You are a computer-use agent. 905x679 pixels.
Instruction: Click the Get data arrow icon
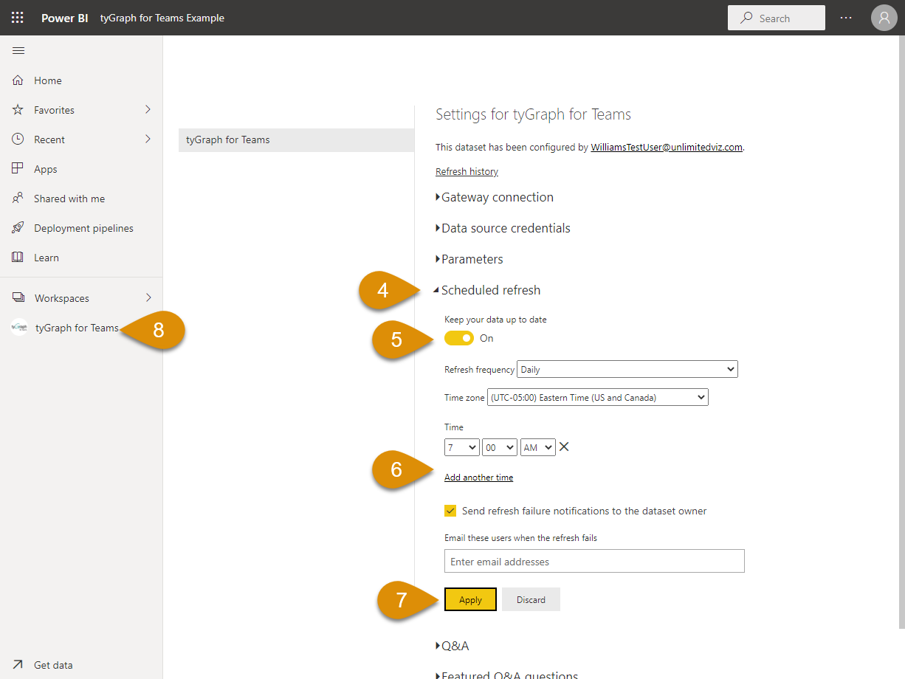(x=18, y=665)
